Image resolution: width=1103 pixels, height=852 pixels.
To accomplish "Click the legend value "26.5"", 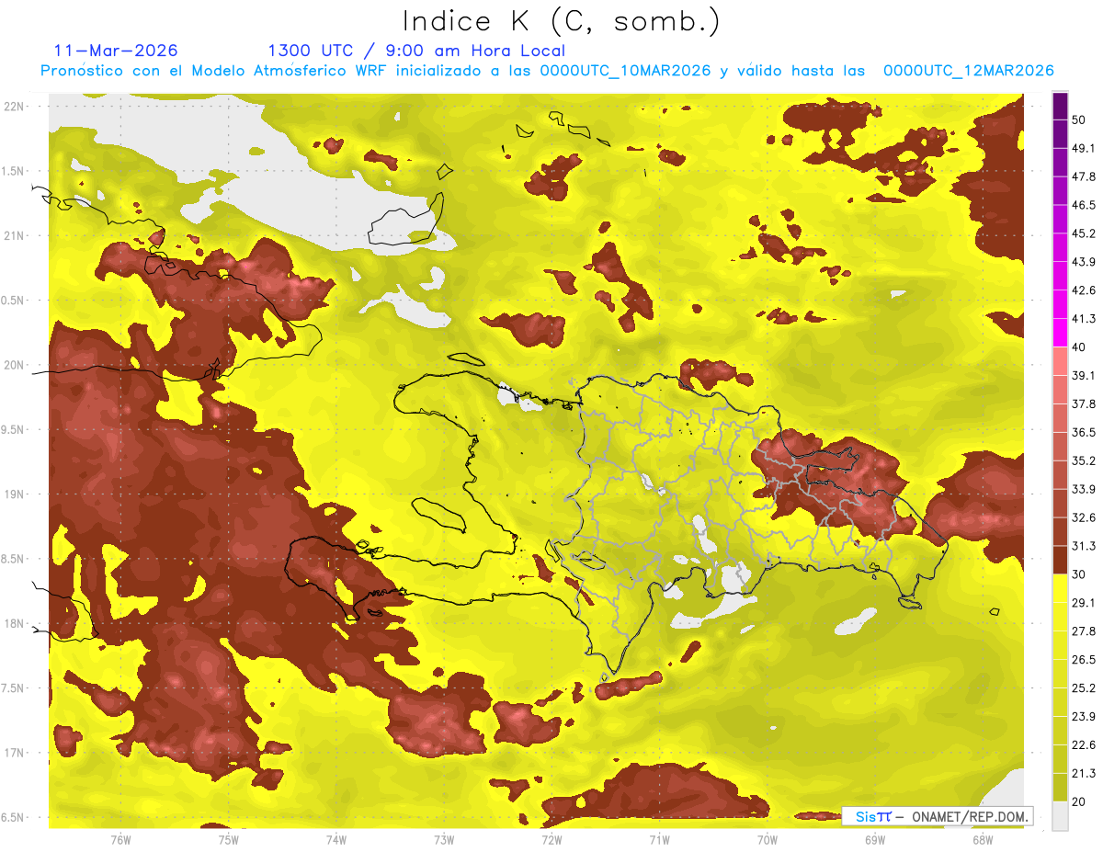I will coord(1084,659).
